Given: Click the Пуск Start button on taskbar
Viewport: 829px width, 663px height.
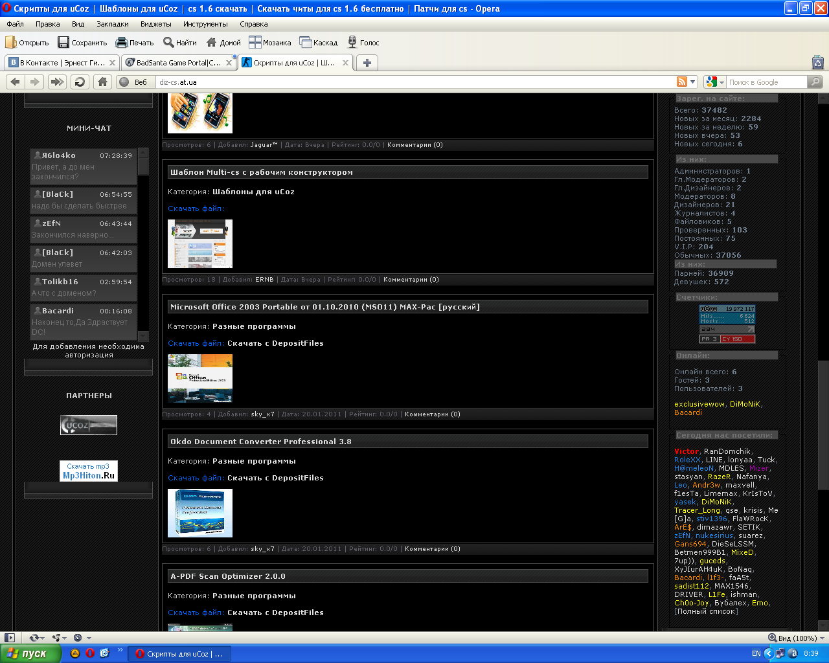Looking at the screenshot, I should pos(31,653).
